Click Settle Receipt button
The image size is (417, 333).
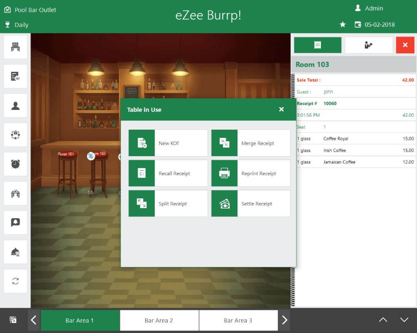[250, 204]
